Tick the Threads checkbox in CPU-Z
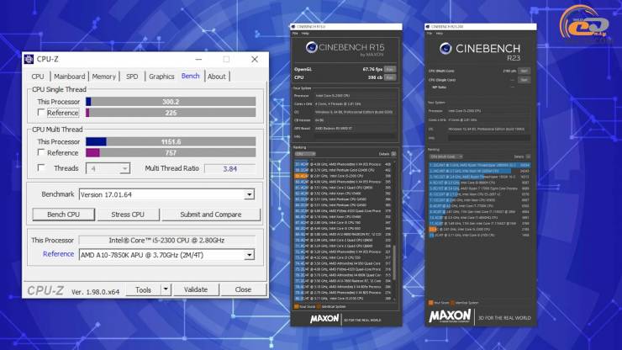The image size is (622, 350). pyautogui.click(x=41, y=167)
